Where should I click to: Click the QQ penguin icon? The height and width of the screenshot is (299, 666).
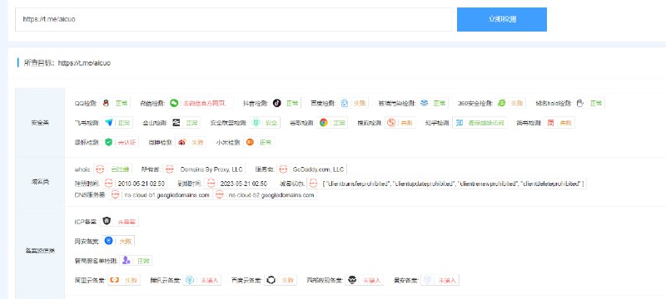pos(107,103)
